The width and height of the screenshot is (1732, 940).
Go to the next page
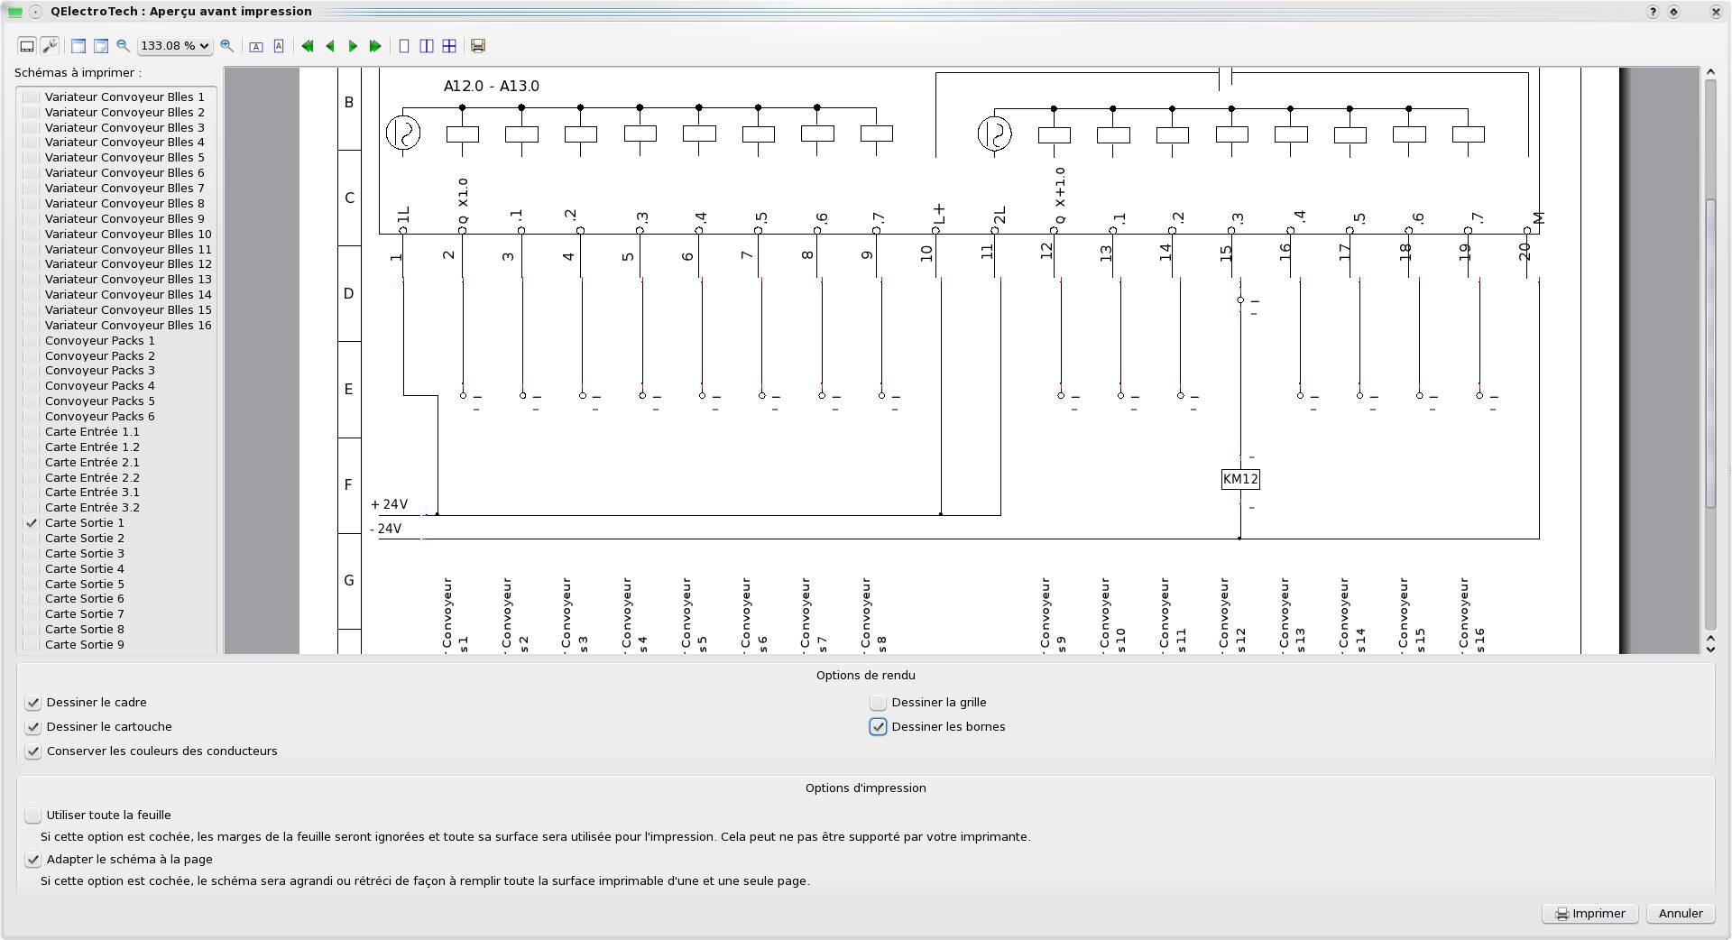[353, 46]
